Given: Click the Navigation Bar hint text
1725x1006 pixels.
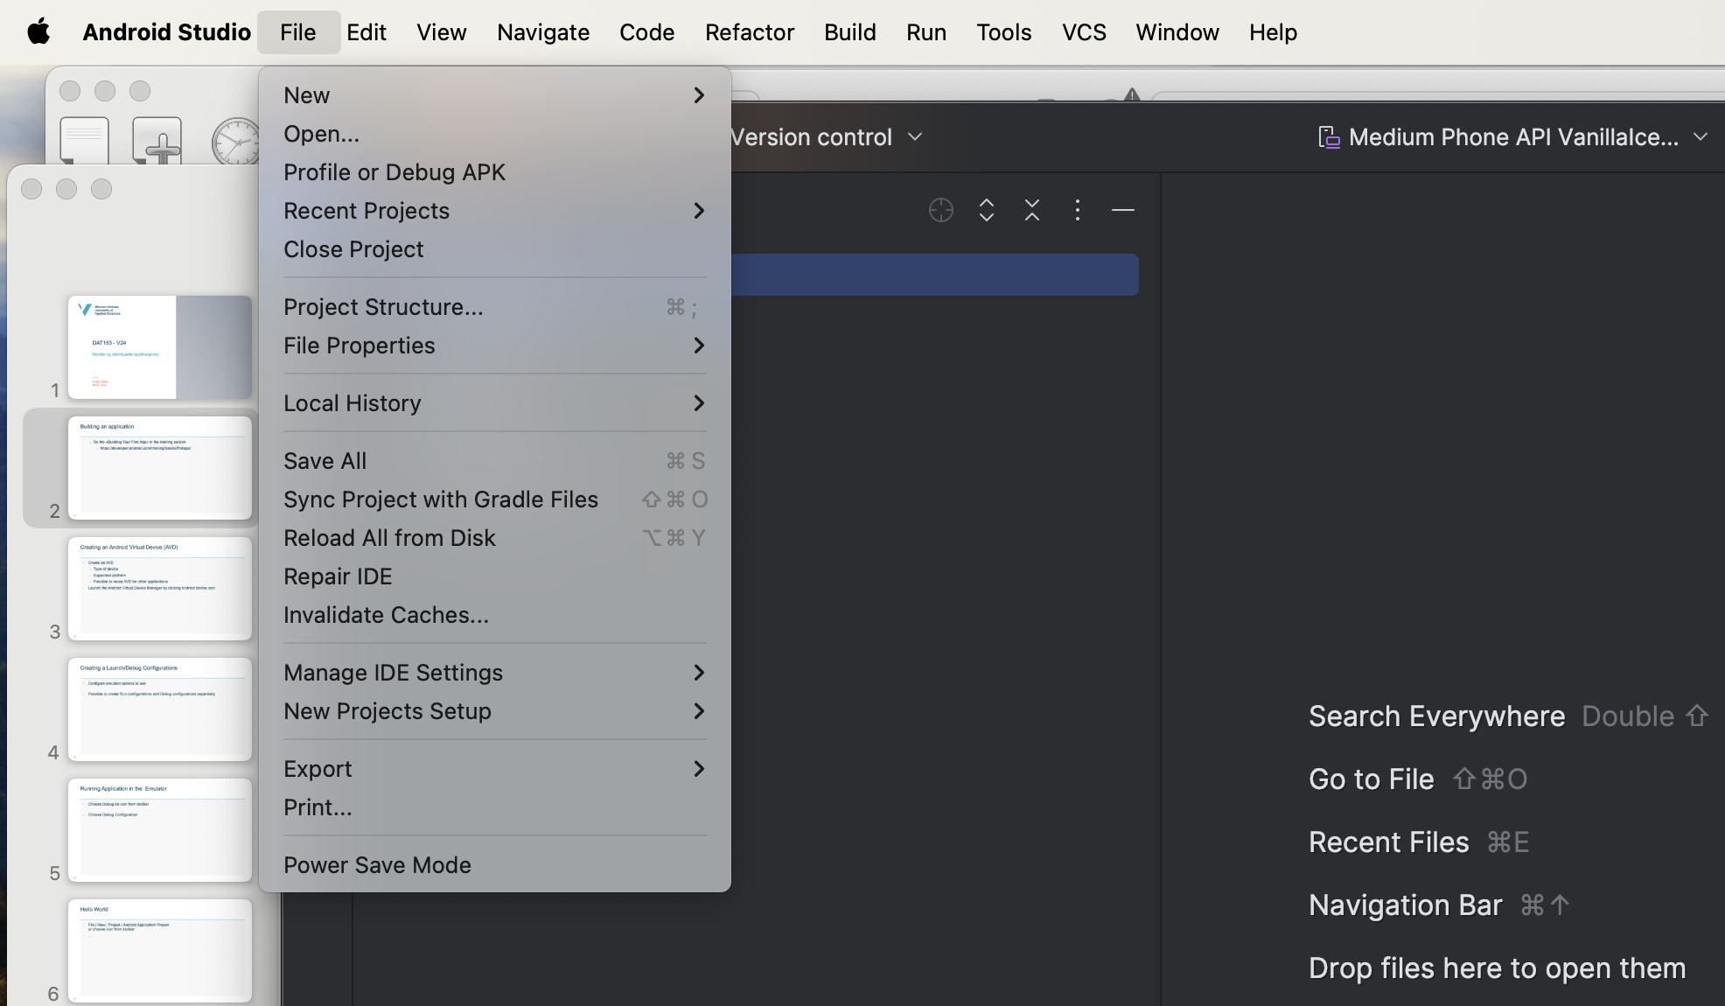Looking at the screenshot, I should pyautogui.click(x=1406, y=905).
